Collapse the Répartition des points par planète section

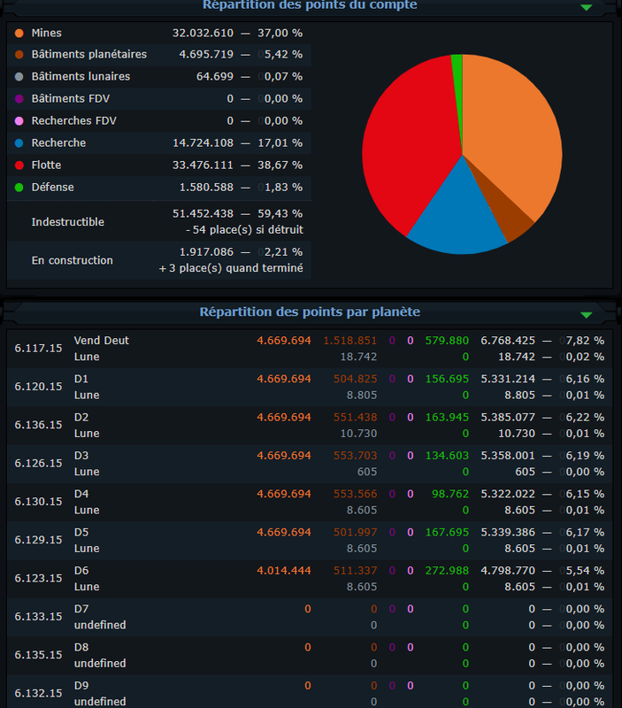click(x=586, y=315)
